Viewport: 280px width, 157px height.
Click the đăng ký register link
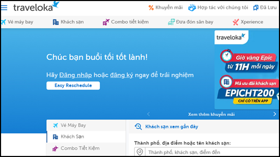tap(121, 75)
